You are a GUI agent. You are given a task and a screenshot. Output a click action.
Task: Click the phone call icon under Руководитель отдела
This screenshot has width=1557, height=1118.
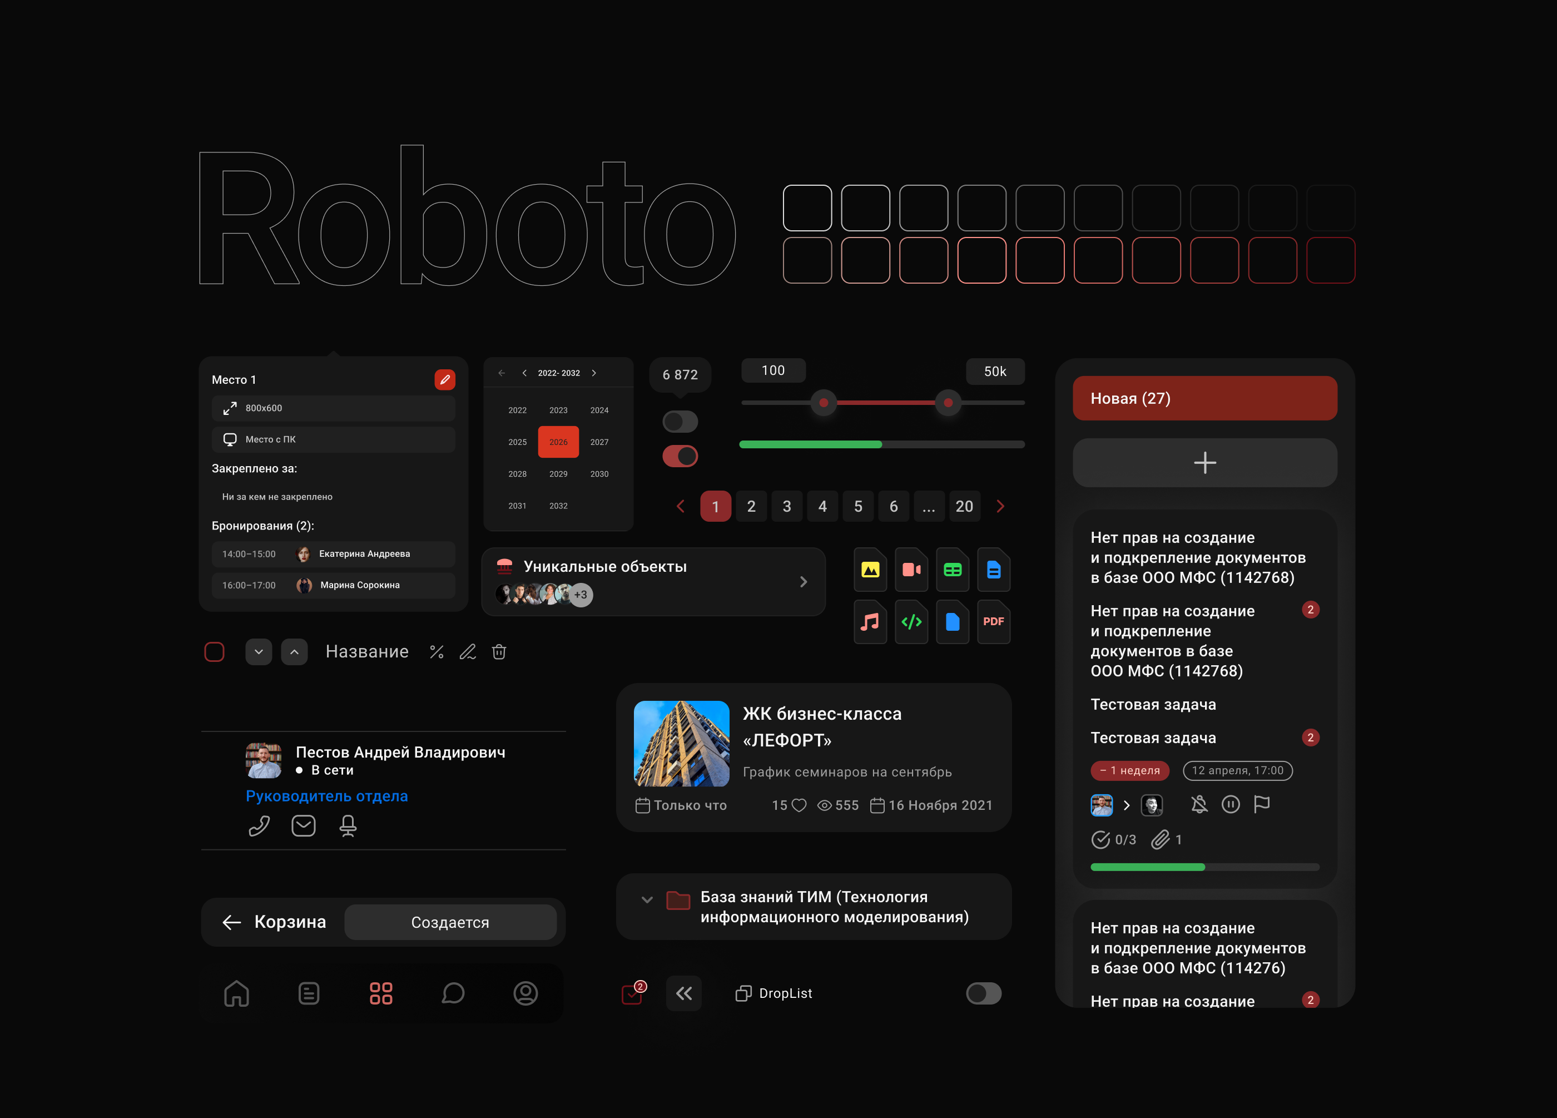pos(259,825)
